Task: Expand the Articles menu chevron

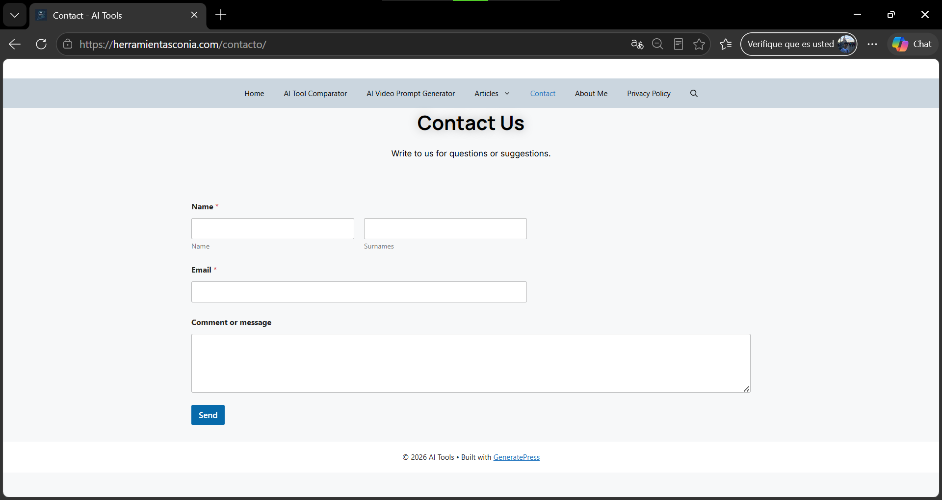Action: pos(507,94)
